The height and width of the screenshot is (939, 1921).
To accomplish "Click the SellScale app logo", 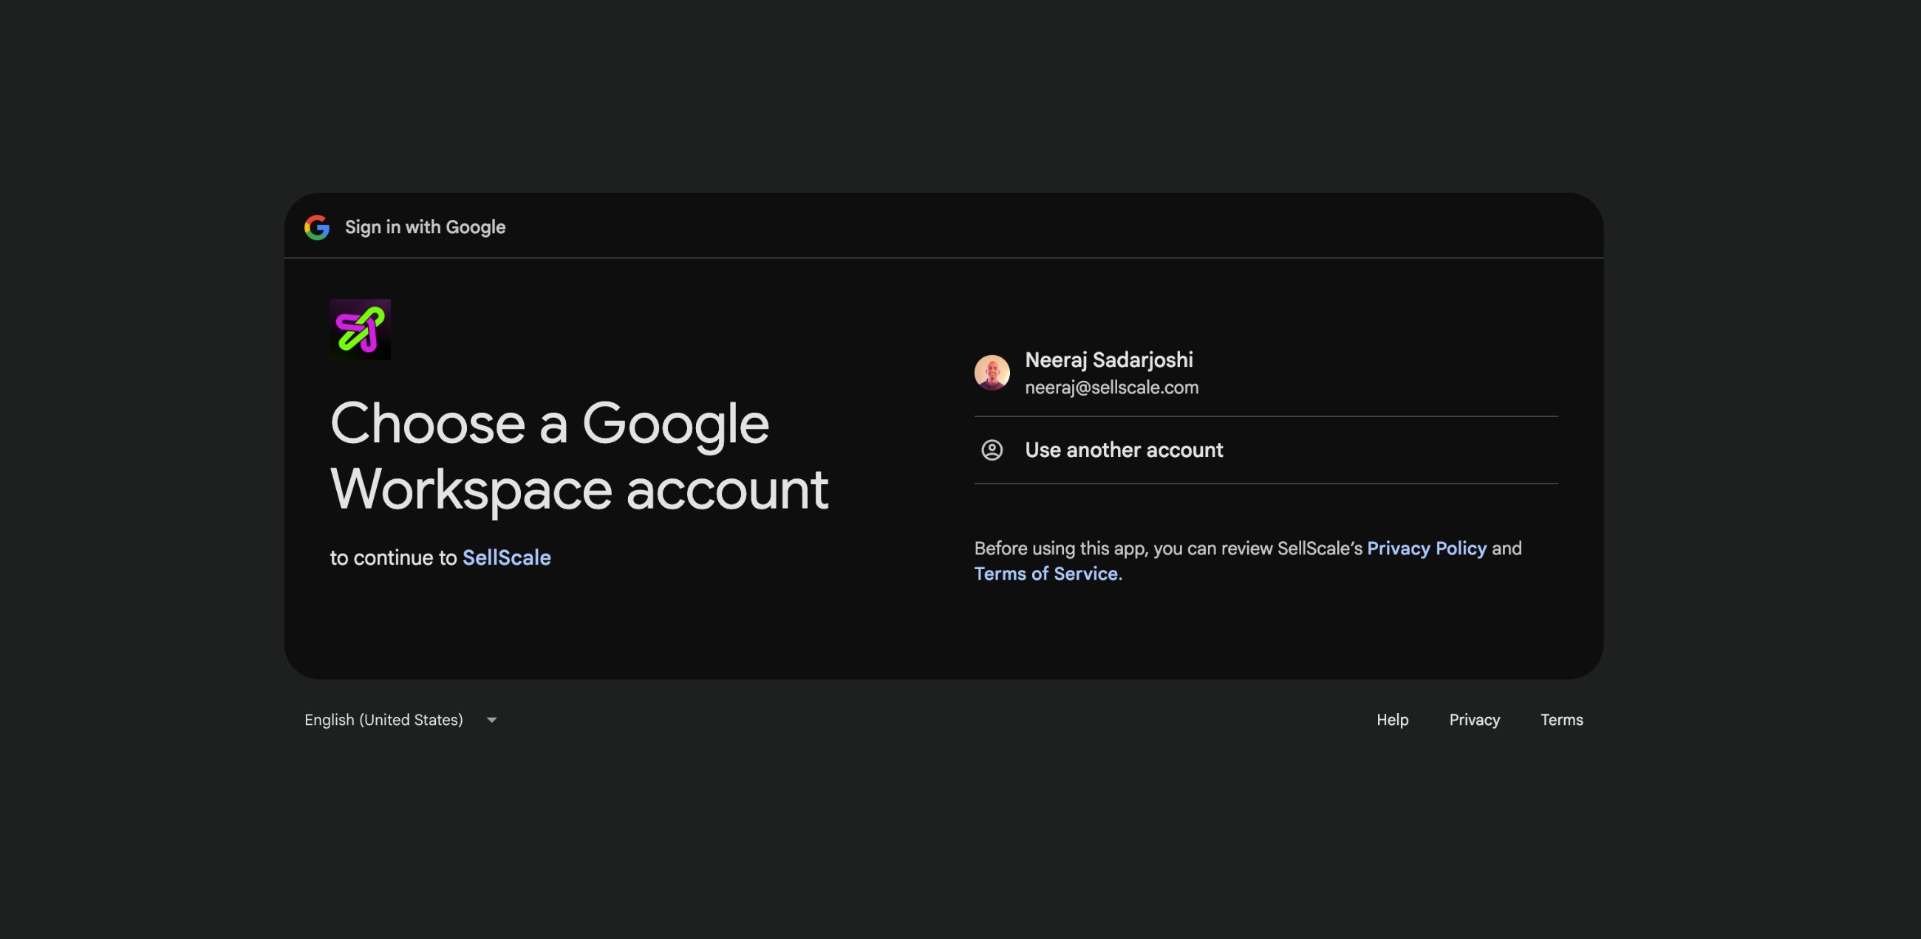I will pos(361,329).
